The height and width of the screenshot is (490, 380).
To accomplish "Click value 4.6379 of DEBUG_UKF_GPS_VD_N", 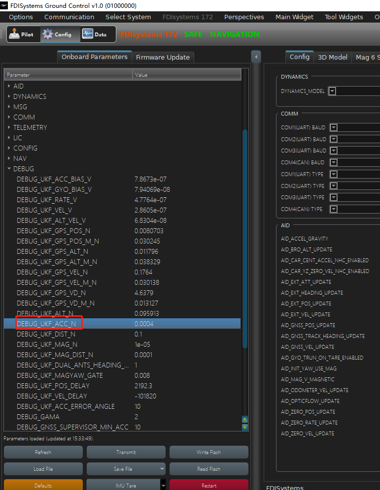I will pyautogui.click(x=144, y=293).
